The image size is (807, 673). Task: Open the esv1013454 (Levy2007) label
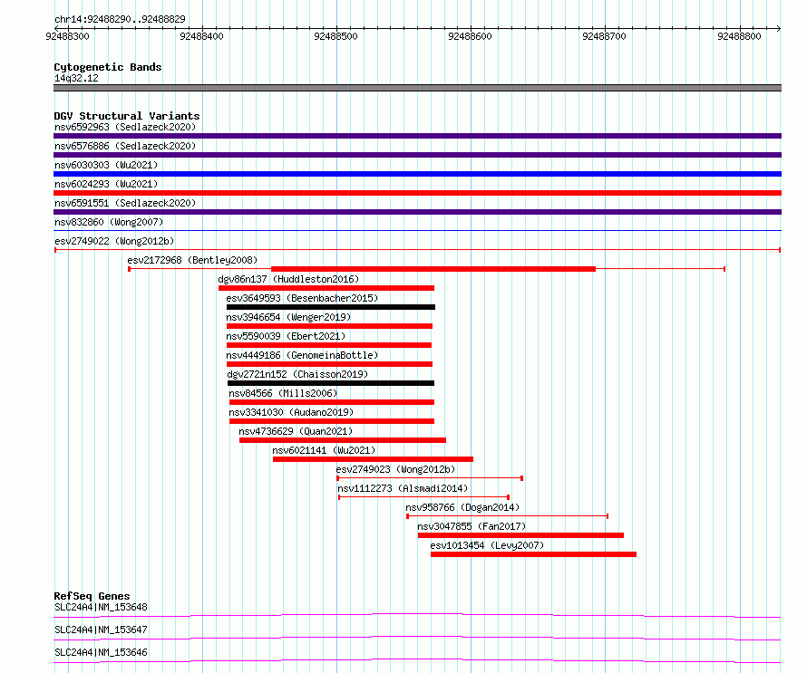tap(488, 545)
